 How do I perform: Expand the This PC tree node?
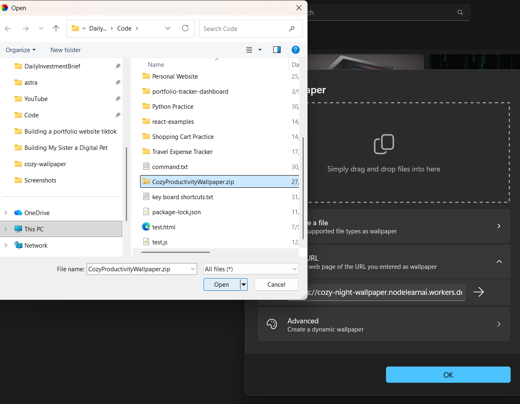tap(6, 229)
